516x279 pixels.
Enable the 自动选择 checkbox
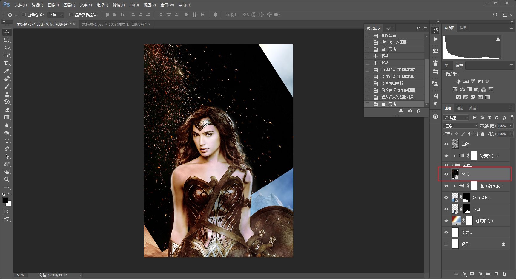(x=24, y=15)
